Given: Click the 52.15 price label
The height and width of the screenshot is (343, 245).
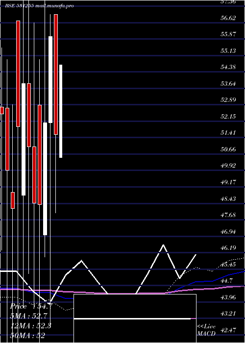Looking at the screenshot, I should (228, 117).
